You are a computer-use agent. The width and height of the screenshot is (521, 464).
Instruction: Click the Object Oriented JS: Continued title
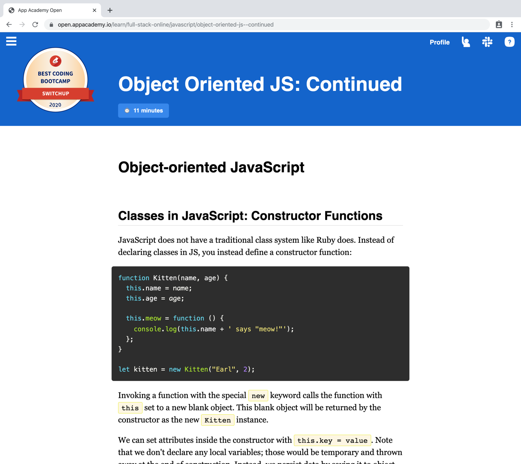pyautogui.click(x=260, y=84)
